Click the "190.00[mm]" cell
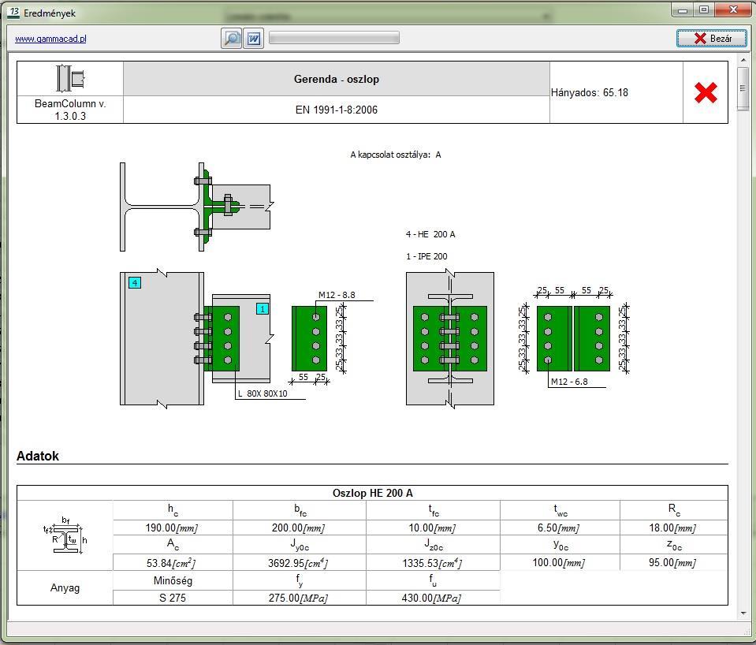 click(172, 528)
